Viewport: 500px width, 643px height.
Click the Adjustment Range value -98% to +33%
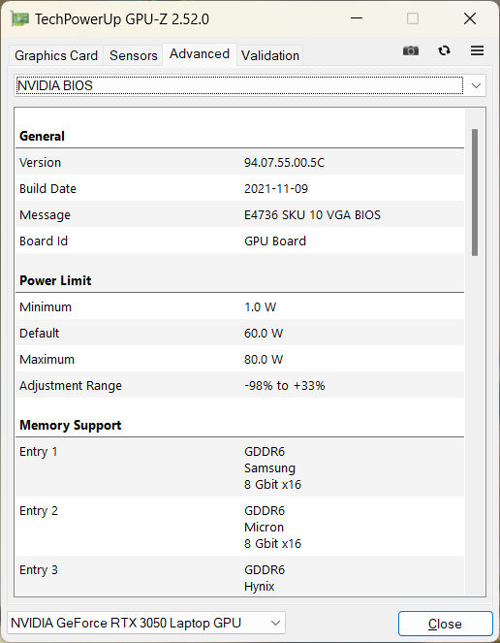tap(285, 386)
